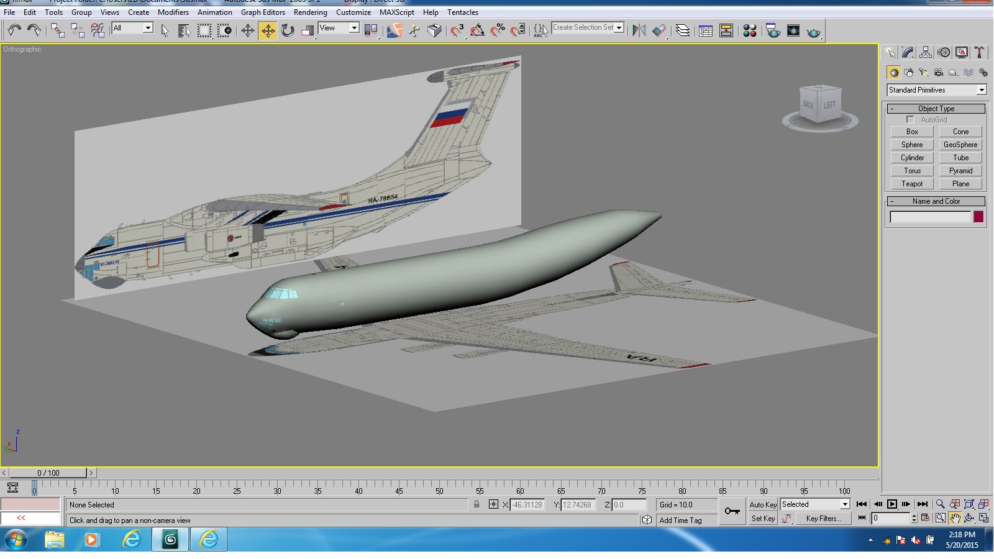
Task: Activate the Unlink Selection tool
Action: coord(78,30)
